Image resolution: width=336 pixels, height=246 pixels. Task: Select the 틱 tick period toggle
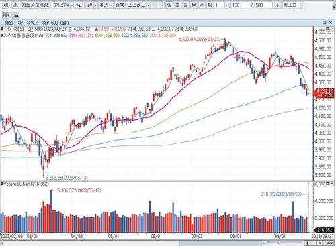[210, 5]
